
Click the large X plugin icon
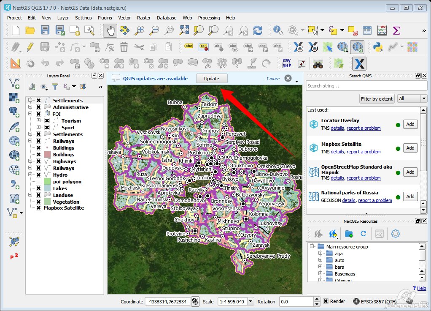359,64
